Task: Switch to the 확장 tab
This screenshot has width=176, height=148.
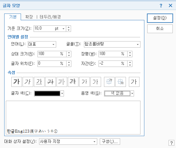Action: (29, 17)
